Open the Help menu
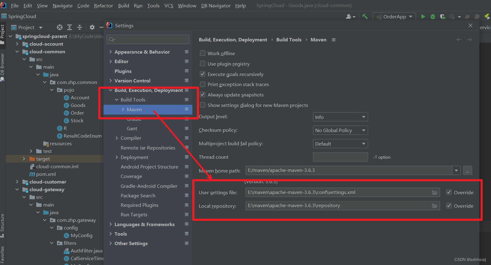Image resolution: width=491 pixels, height=265 pixels. [240, 6]
